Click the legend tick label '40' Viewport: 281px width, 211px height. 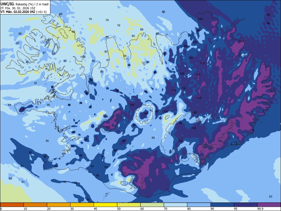tap(95, 209)
